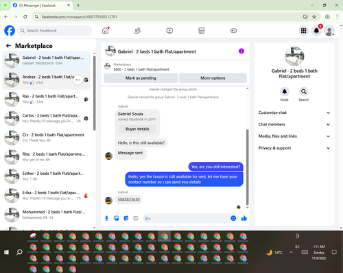The width and height of the screenshot is (343, 273).
Task: Show hidden system tray icons
Action: (291, 252)
